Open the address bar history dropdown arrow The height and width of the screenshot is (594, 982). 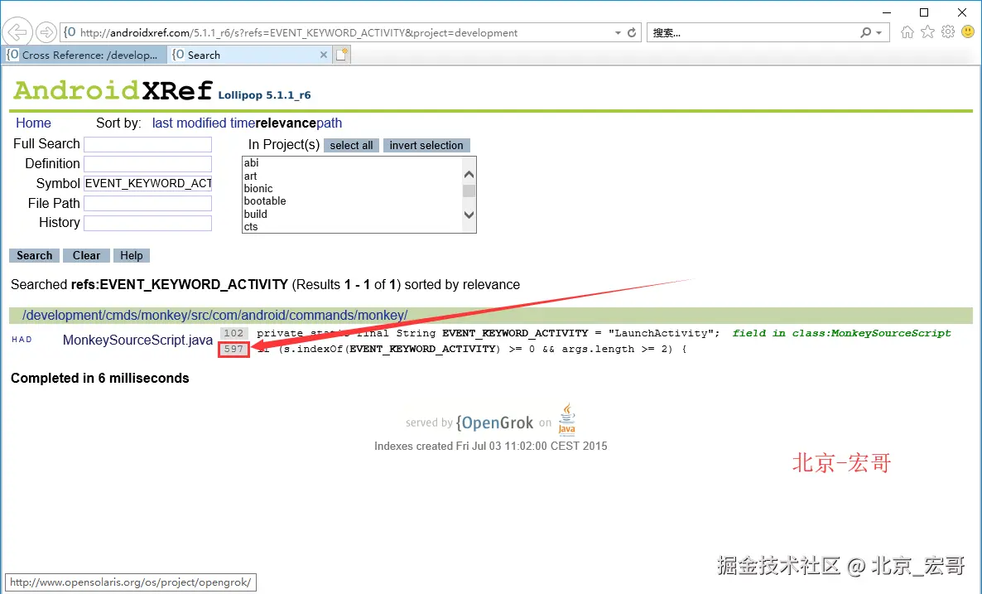coord(618,32)
